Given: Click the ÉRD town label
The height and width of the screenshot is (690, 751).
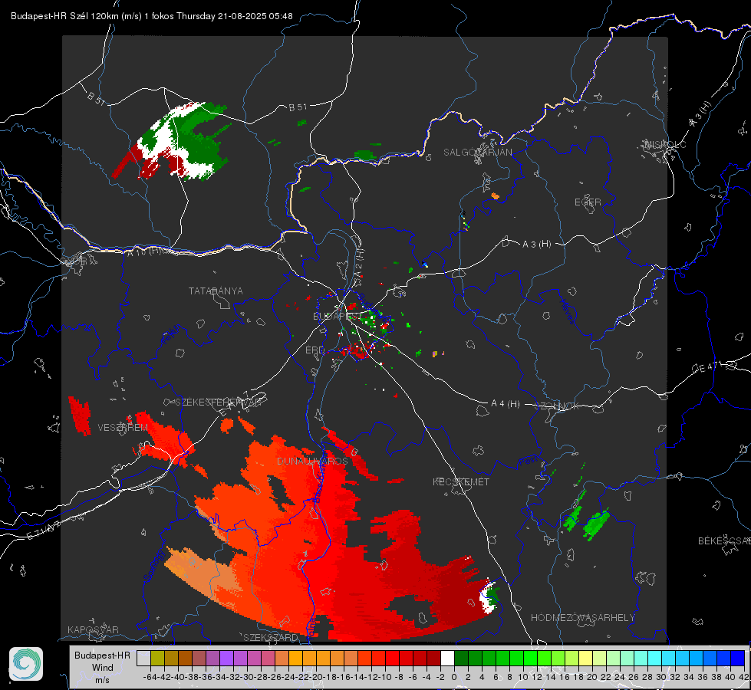Looking at the screenshot, I should tap(315, 350).
